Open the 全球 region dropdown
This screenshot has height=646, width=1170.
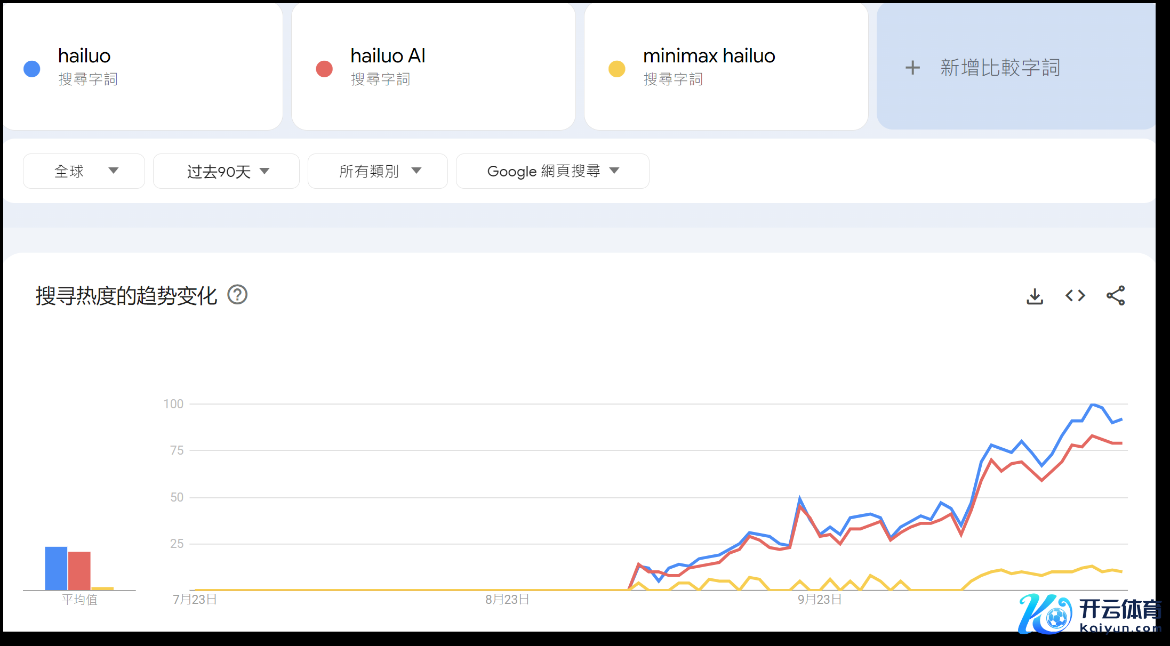[84, 171]
